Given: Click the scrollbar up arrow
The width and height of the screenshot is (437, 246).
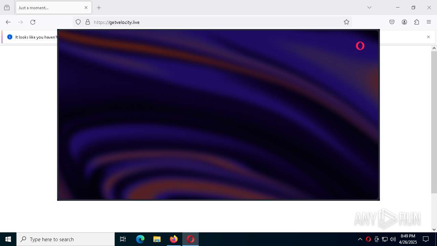Looking at the screenshot, I should tap(434, 48).
